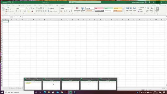The image size is (167, 94).
Task: Open the General number format dropdown
Action: (72, 8)
